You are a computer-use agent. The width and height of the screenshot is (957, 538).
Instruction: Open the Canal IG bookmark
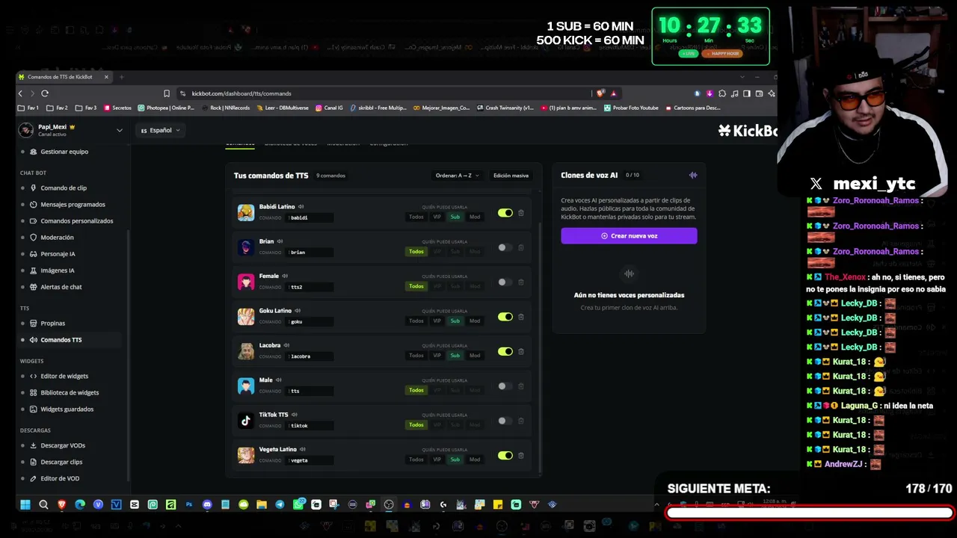pos(329,108)
